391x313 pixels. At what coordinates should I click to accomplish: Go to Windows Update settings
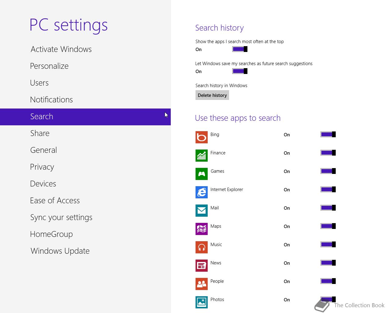pos(85,251)
